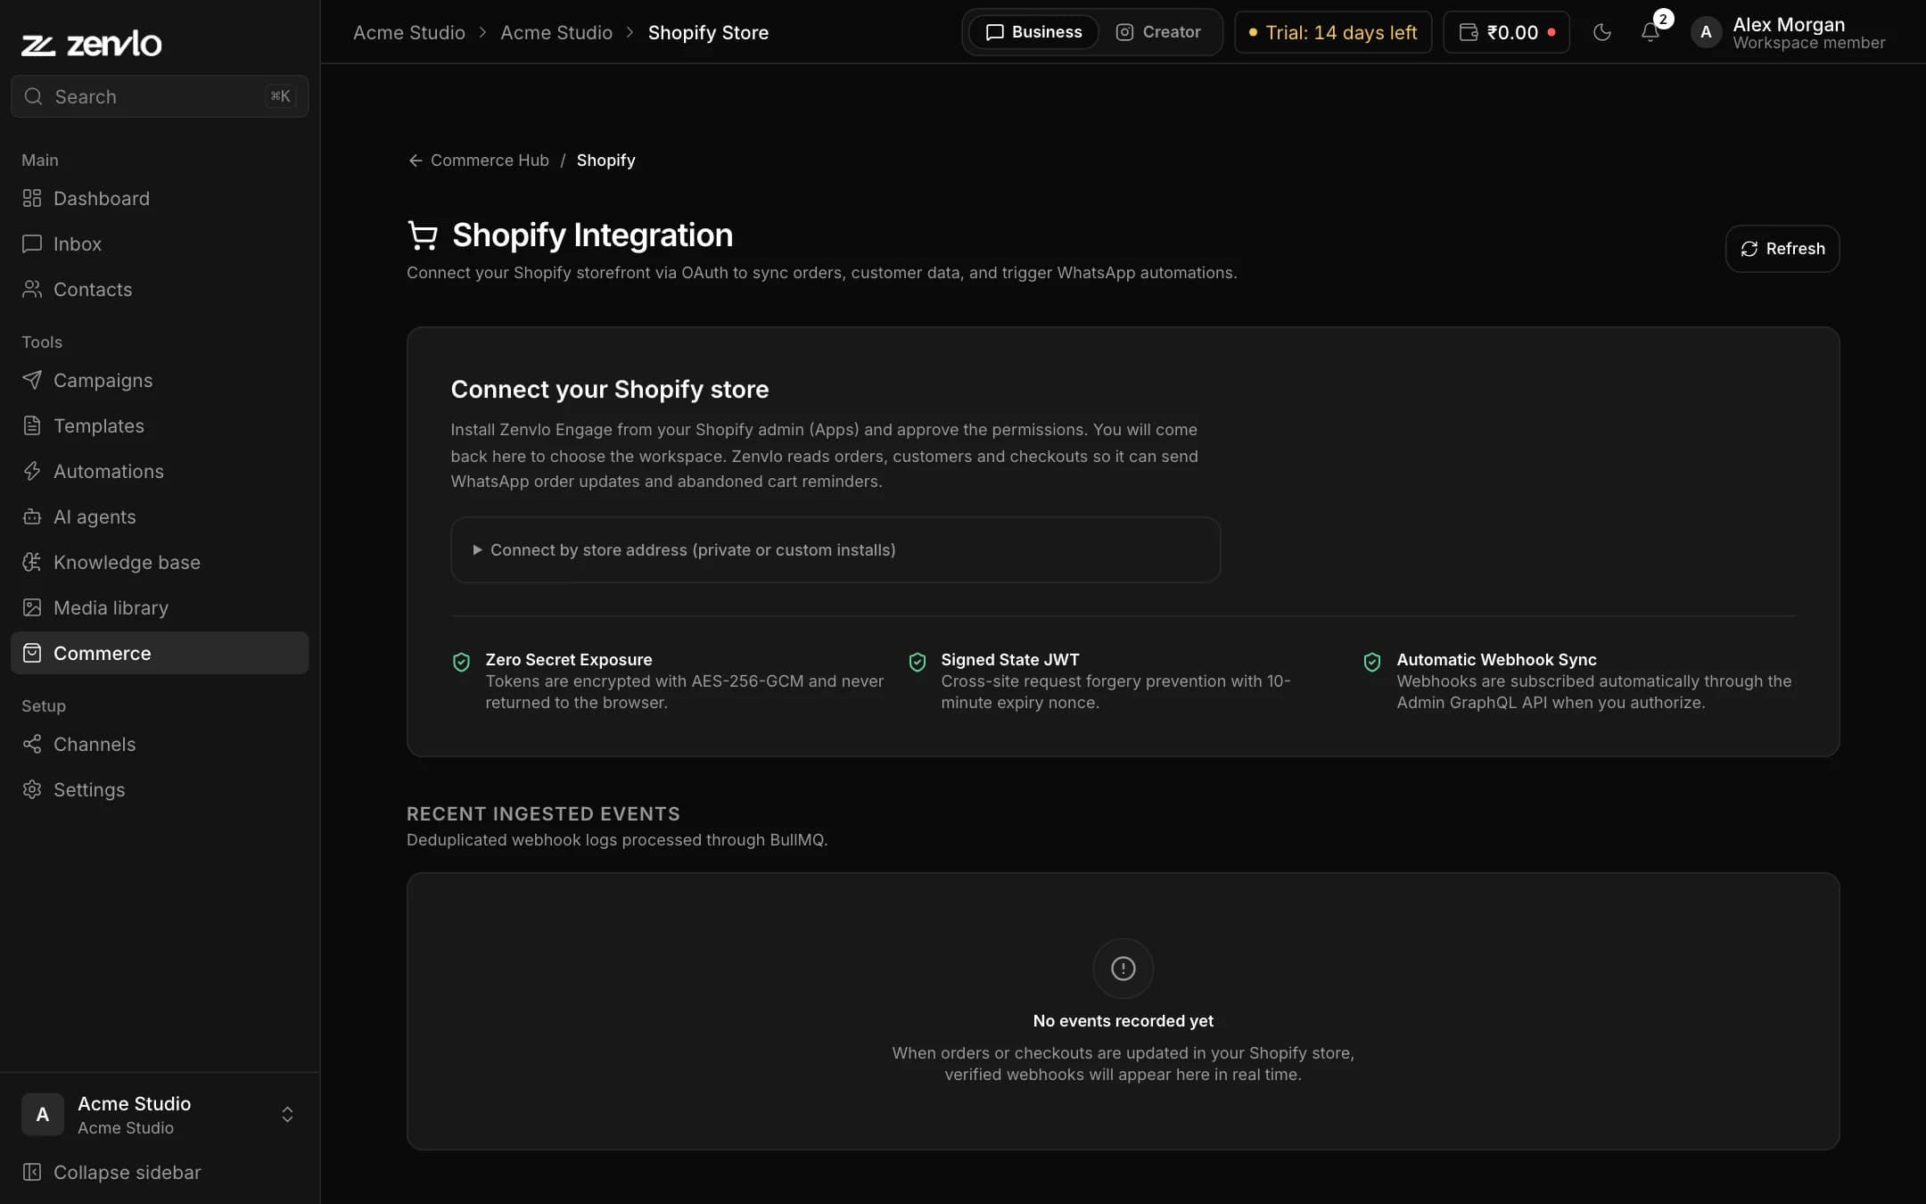The height and width of the screenshot is (1204, 1926).
Task: Open the Knowledge base brain icon
Action: (32, 562)
